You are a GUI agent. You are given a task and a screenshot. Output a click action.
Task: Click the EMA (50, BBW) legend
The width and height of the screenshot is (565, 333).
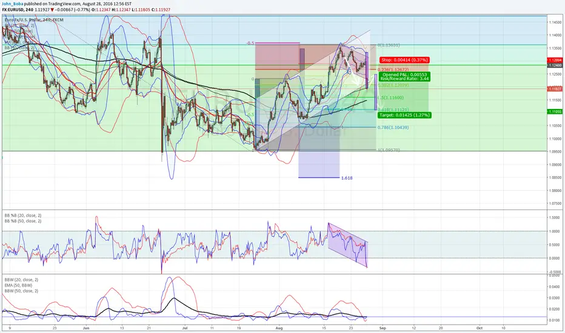click(18, 285)
